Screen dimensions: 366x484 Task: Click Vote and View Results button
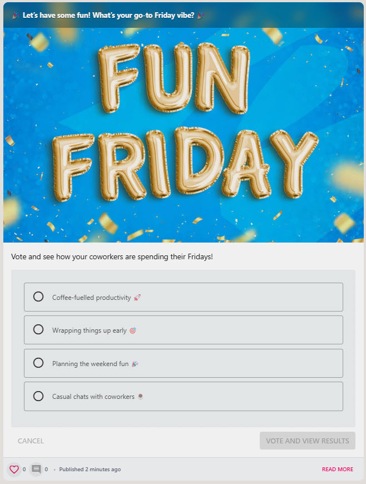coord(308,441)
